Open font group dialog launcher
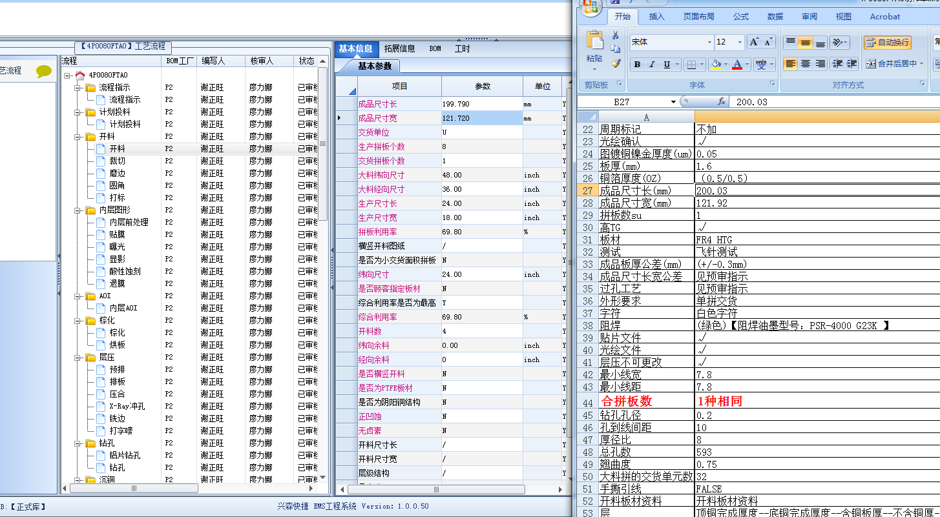Viewport: 940px width, 517px height. pos(772,84)
